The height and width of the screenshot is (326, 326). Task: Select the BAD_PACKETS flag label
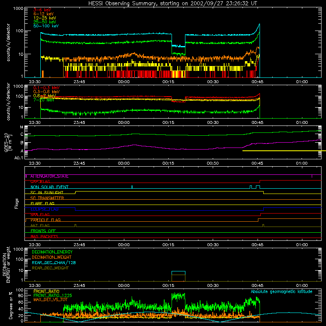(44, 237)
